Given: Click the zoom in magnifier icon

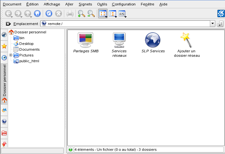Looking at the screenshot, I should click(x=82, y=13).
